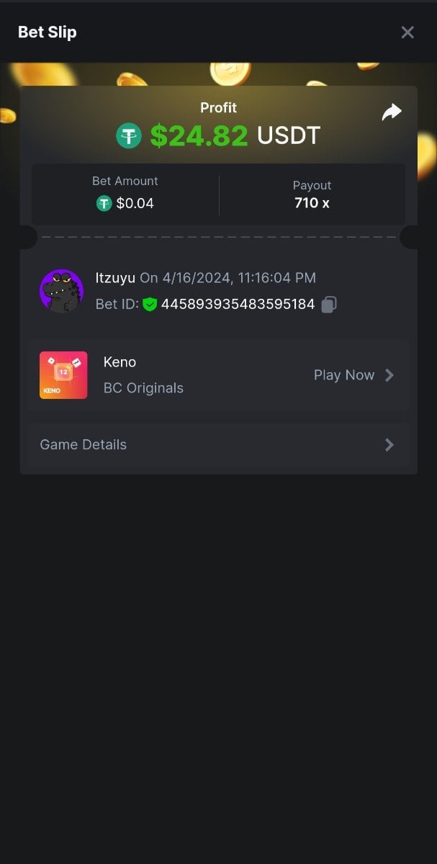The image size is (437, 864).
Task: Click the BC Originals label
Action: (143, 388)
